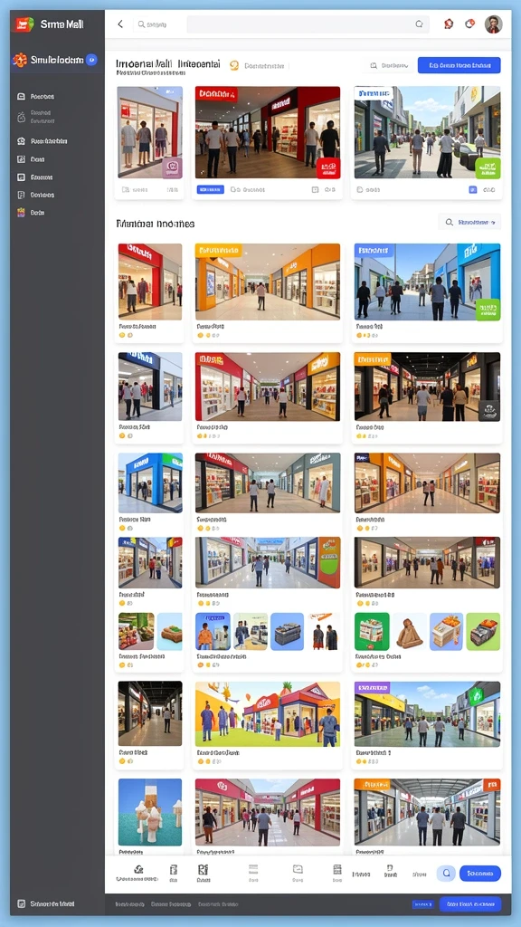
Task: Click the Smart Mall logo icon
Action: (x=24, y=24)
